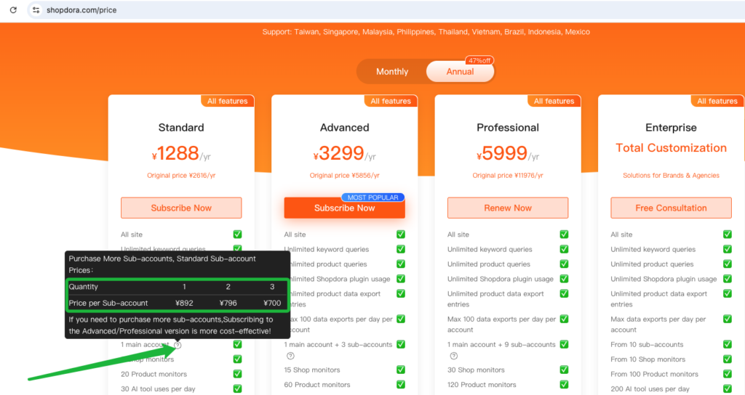
Task: Click the 47%off badge
Action: tap(479, 61)
